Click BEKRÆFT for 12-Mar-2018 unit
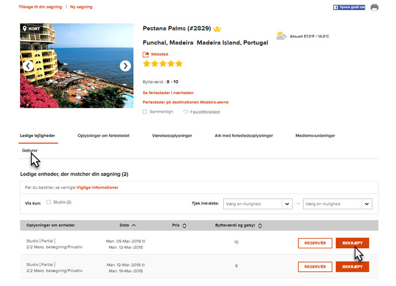Image resolution: width=396 pixels, height=286 pixels. pos(352,267)
